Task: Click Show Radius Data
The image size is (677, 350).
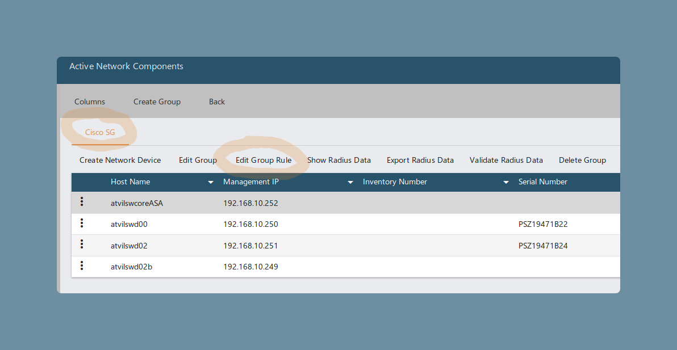Action: click(339, 160)
